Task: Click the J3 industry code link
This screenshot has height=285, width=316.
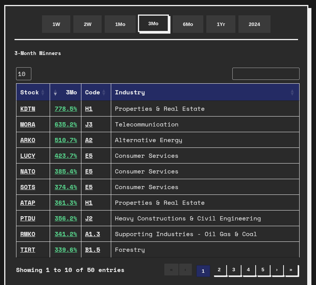Action: click(89, 125)
